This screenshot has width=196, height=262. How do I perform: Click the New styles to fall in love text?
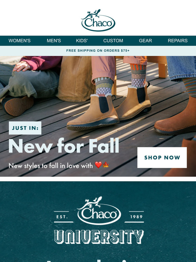click(x=51, y=166)
